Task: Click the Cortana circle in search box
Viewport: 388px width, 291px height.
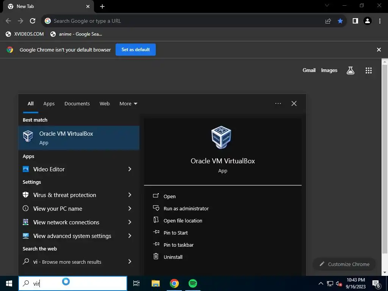Action: 66,282
